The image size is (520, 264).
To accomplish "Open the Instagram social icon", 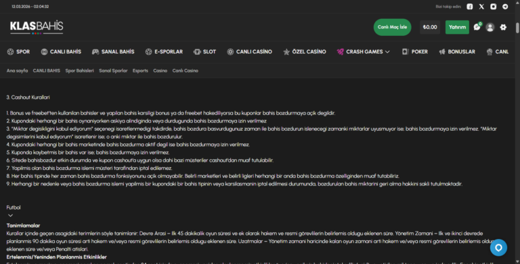I will [494, 7].
